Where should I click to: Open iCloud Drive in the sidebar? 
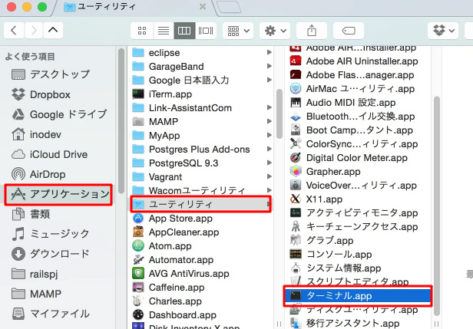coord(49,155)
